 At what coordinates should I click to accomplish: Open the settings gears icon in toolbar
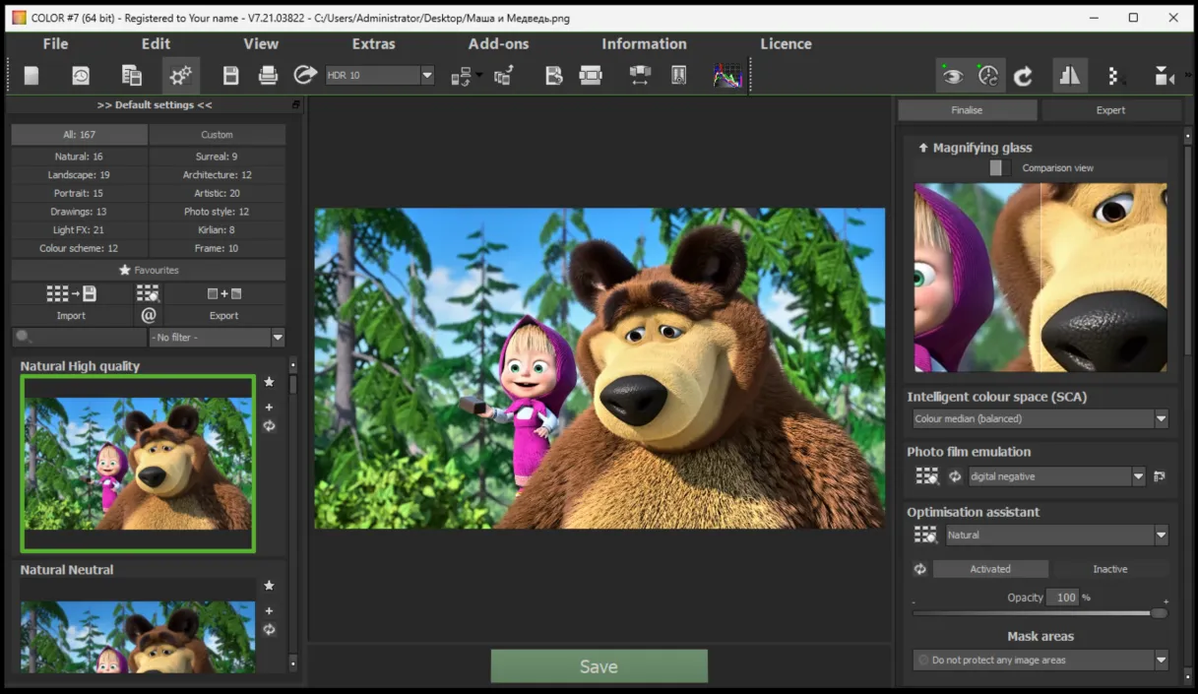pos(181,76)
